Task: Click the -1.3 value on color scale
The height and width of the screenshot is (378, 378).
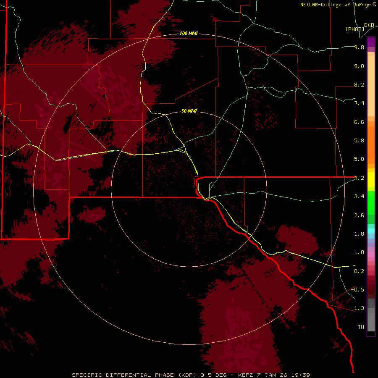Action: point(357,308)
